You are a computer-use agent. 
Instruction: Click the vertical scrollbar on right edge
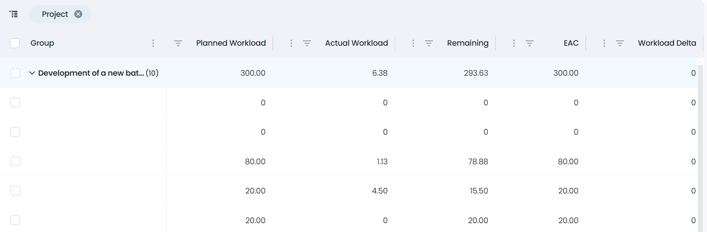[x=701, y=144]
